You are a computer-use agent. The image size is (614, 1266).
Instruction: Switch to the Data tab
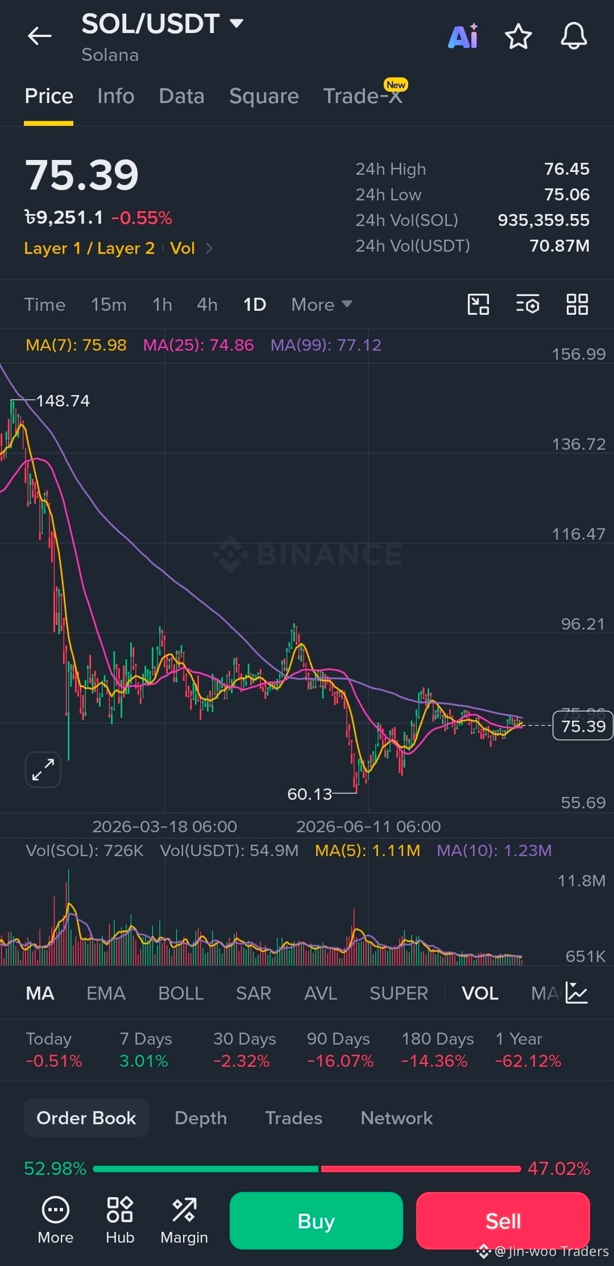(182, 96)
